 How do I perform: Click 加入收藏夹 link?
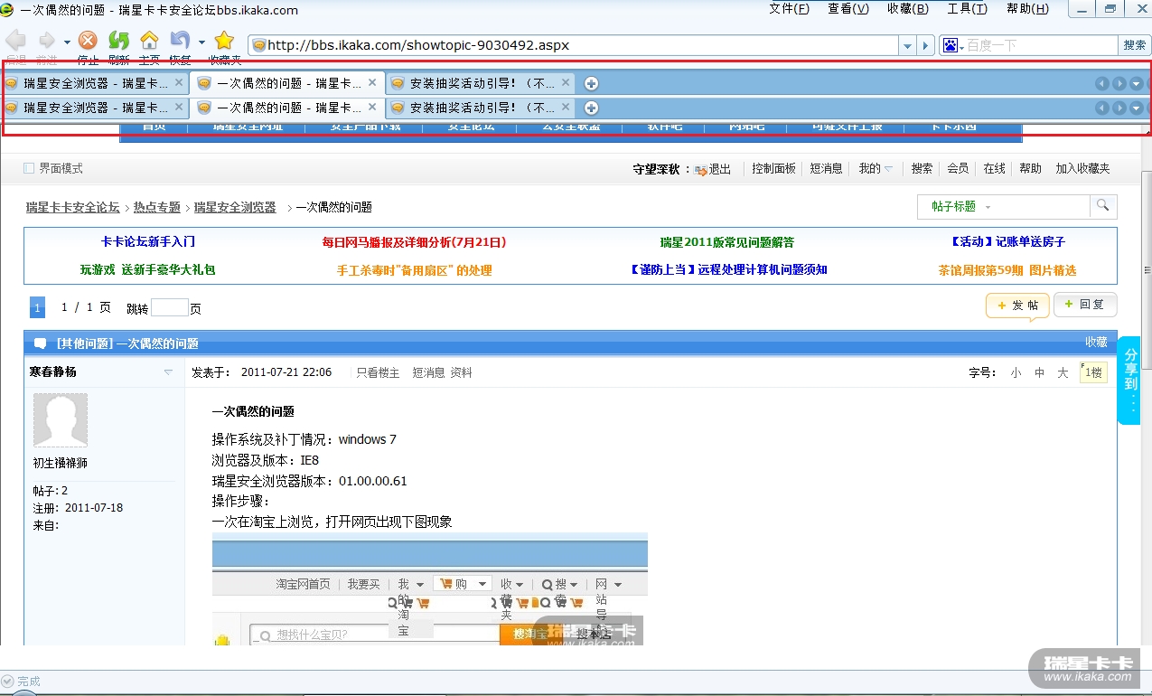(x=1082, y=169)
